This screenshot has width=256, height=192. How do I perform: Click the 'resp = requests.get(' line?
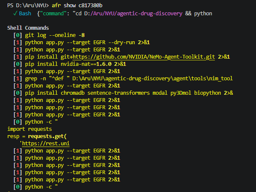pos(37,136)
